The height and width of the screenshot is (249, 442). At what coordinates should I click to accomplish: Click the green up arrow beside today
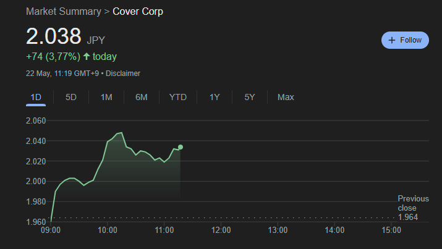tap(87, 56)
